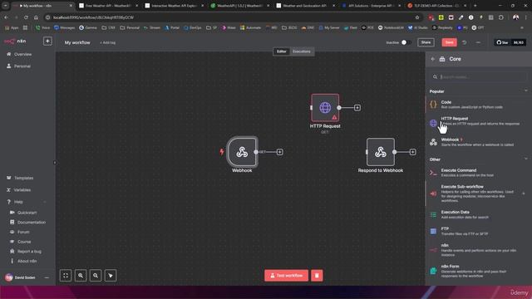The image size is (532, 299).
Task: Click the zoom in canvas button
Action: tap(81, 276)
